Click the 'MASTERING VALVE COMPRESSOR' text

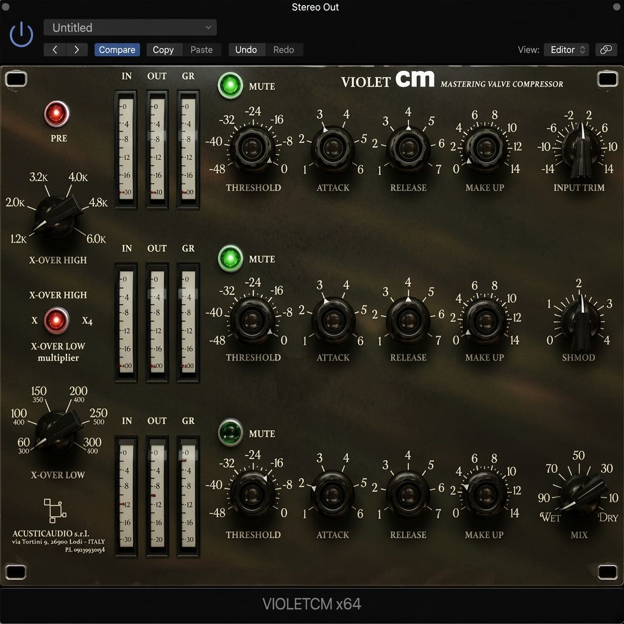point(502,84)
